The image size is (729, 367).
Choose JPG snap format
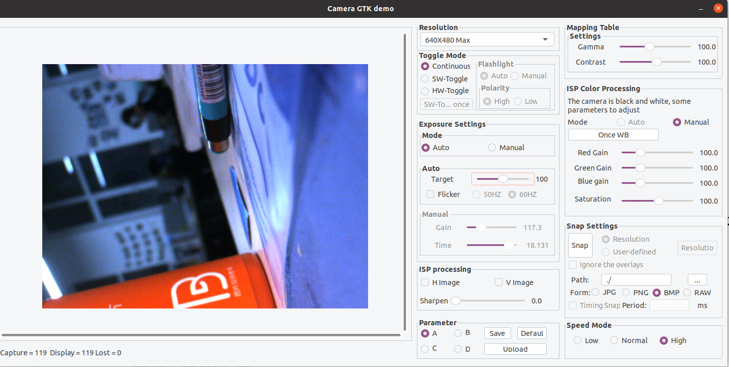(x=595, y=293)
